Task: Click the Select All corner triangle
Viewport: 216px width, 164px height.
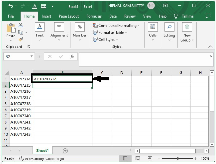Action: click(6, 73)
